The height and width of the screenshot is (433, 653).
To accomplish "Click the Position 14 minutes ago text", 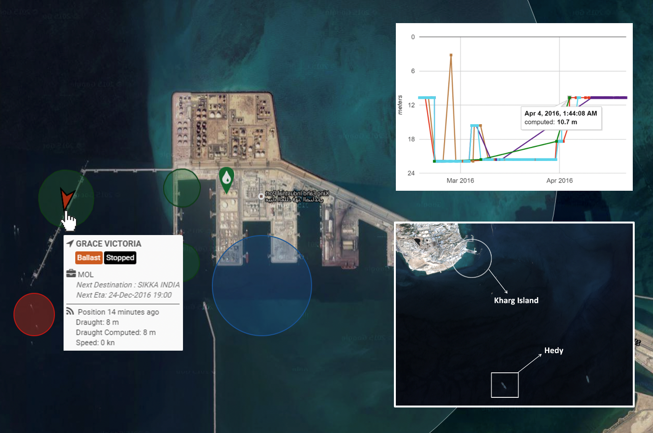I will 118,312.
